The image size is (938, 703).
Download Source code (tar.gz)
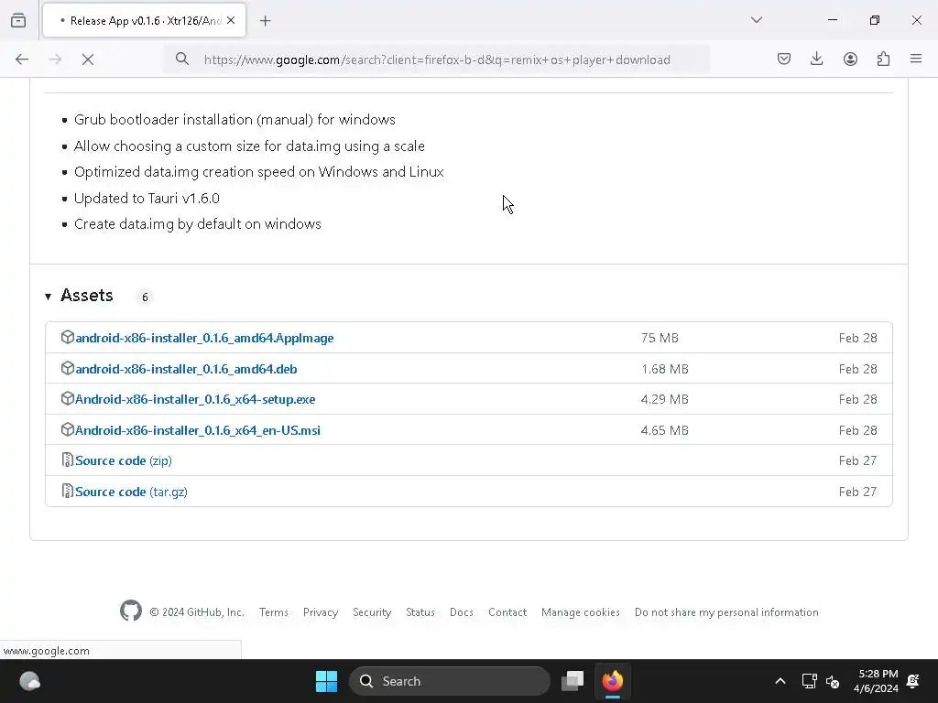point(131,492)
